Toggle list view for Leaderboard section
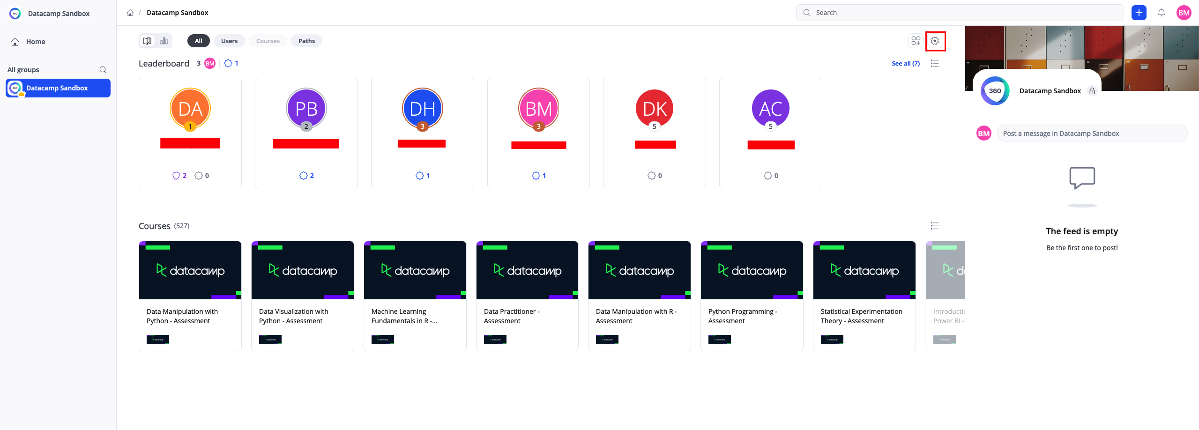 point(935,63)
